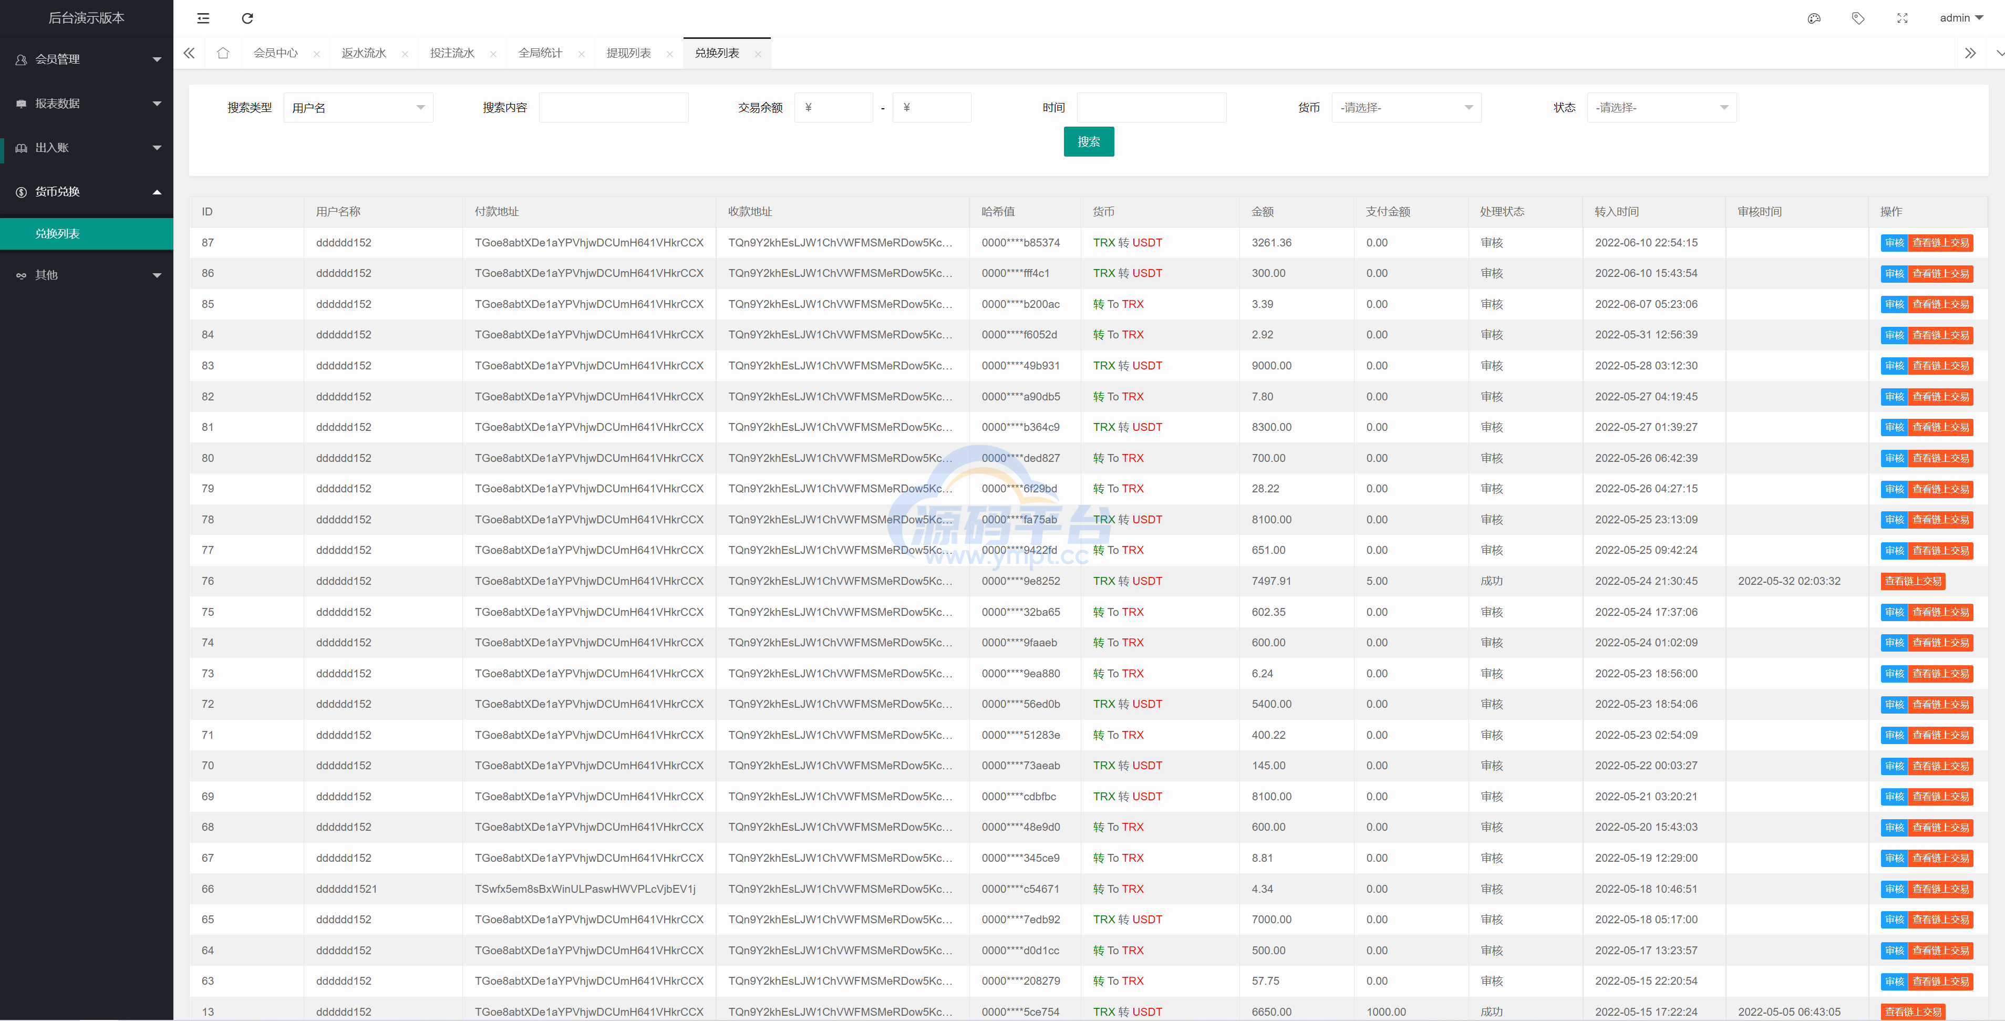Switch to the 会员中心 tab
The width and height of the screenshot is (2005, 1021).
coord(275,53)
